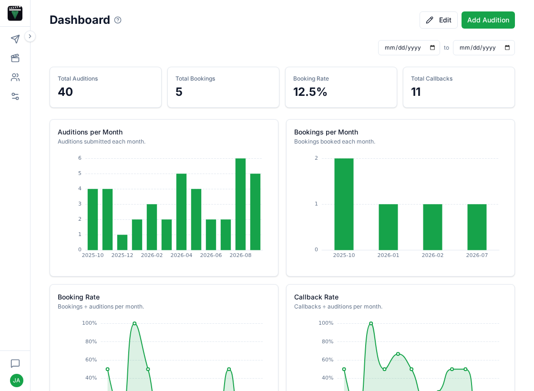Screen dimensions: 534x391
Task: Open the people contacts icon
Action: pyautogui.click(x=15, y=77)
